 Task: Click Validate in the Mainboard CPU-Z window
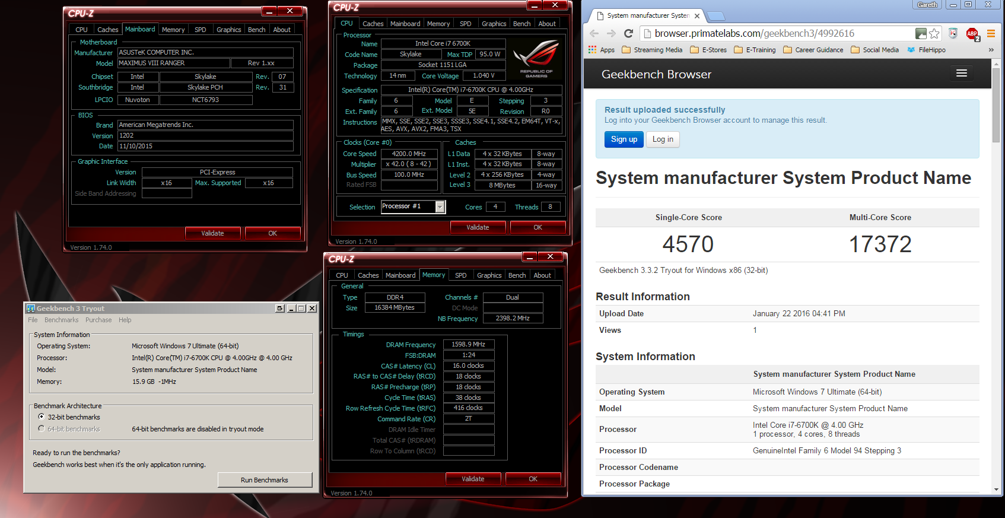(212, 233)
